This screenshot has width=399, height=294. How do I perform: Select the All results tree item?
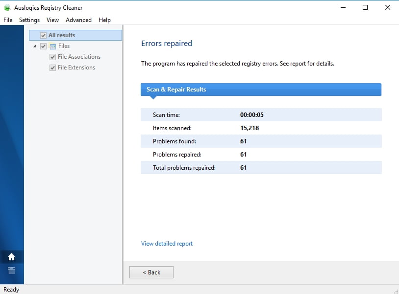(x=63, y=35)
